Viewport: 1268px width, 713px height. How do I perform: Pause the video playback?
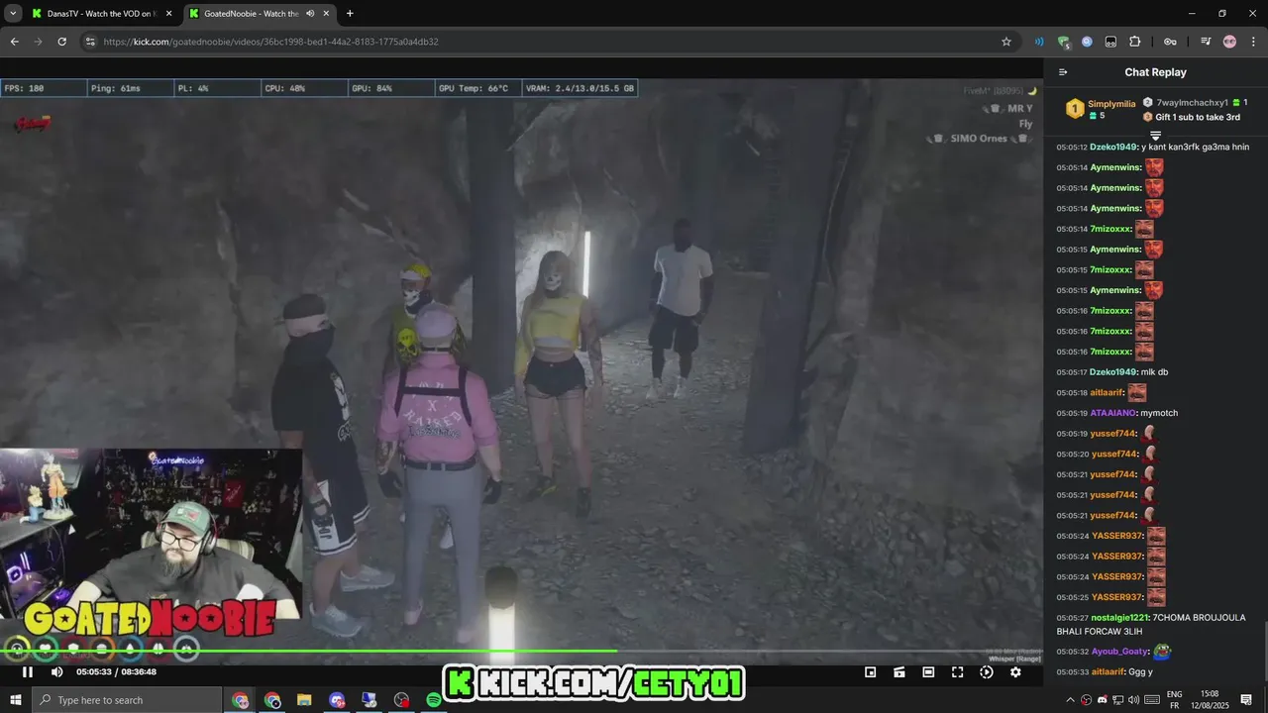(28, 671)
